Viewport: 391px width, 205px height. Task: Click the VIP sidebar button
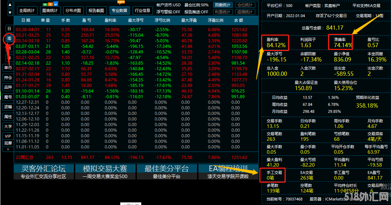8,136
